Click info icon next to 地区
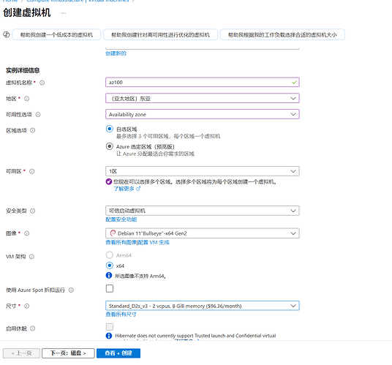 coord(27,99)
